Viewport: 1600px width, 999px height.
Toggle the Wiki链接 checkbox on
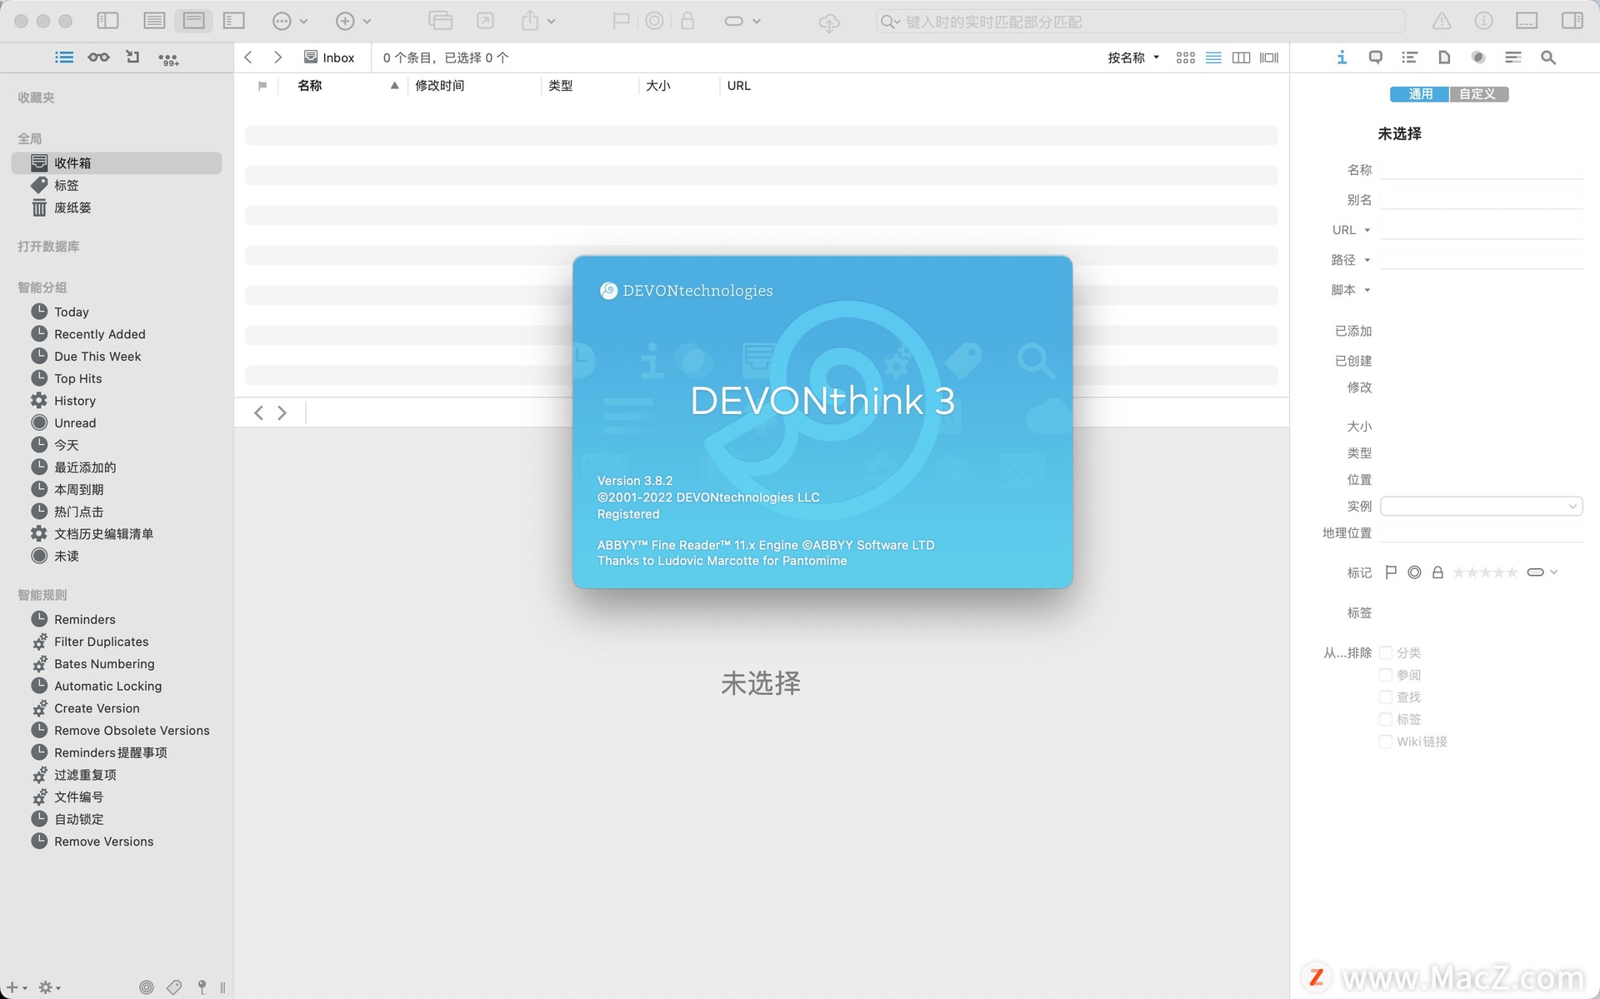tap(1386, 742)
